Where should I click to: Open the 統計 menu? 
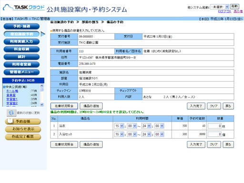click(x=21, y=57)
